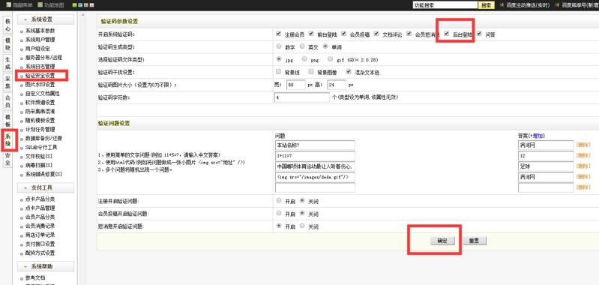
Task: Click [删除] beside the answer 12
Action: (x=583, y=156)
